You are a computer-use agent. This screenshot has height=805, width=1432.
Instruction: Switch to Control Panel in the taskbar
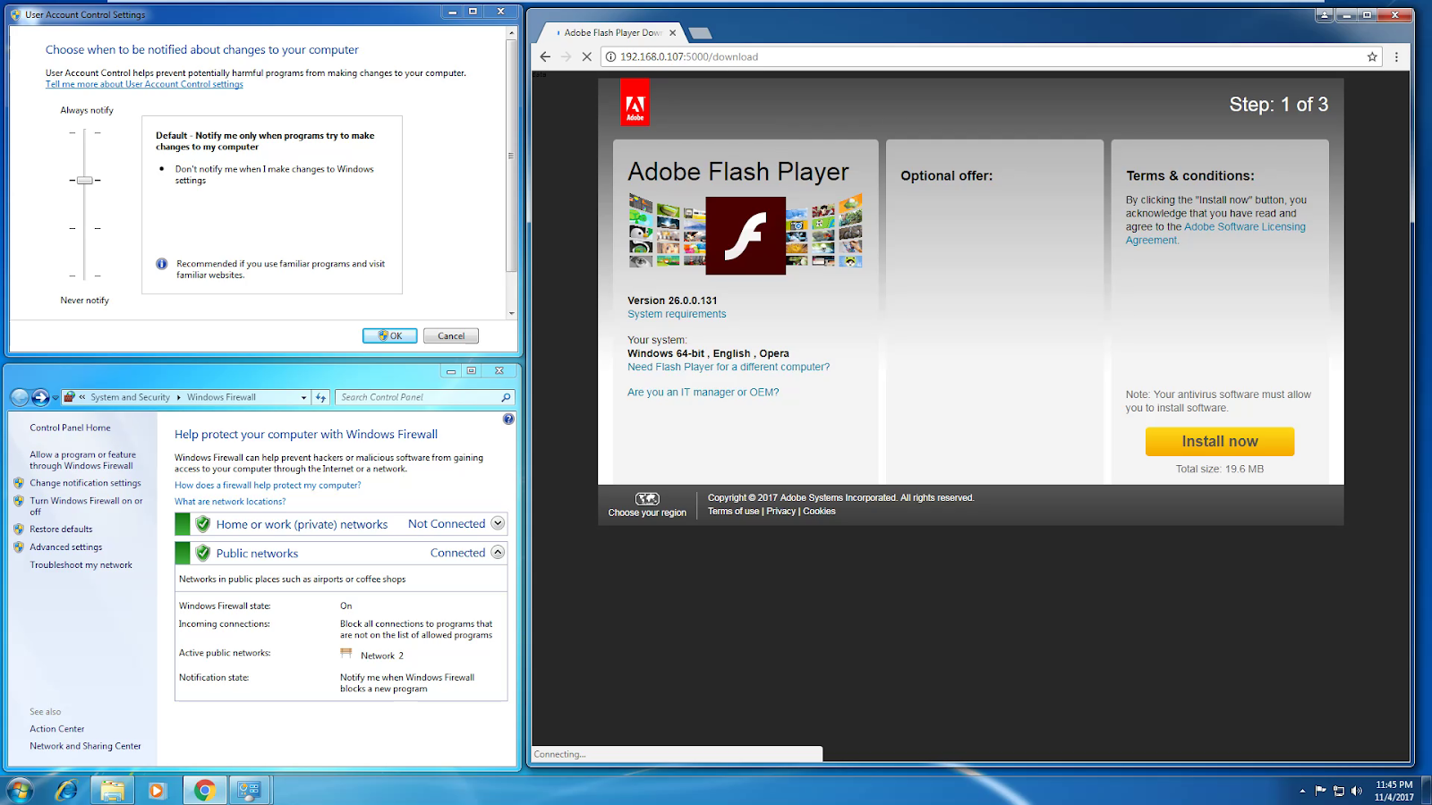tap(250, 790)
